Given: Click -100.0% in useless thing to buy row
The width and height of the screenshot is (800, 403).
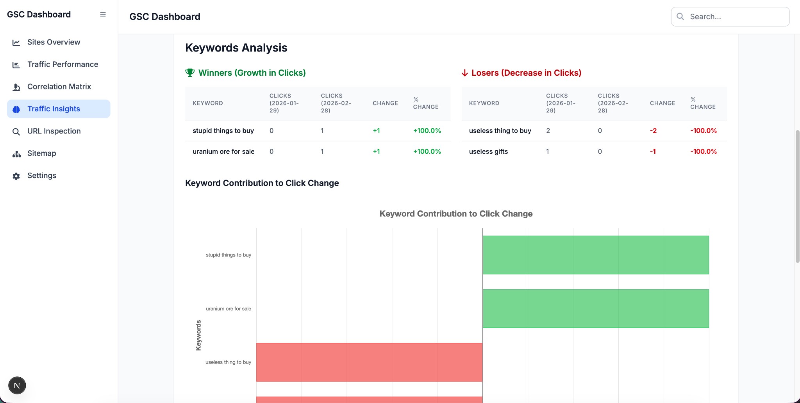Looking at the screenshot, I should [x=704, y=130].
